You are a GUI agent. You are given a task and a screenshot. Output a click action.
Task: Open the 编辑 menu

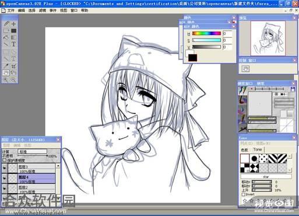pyautogui.click(x=22, y=11)
